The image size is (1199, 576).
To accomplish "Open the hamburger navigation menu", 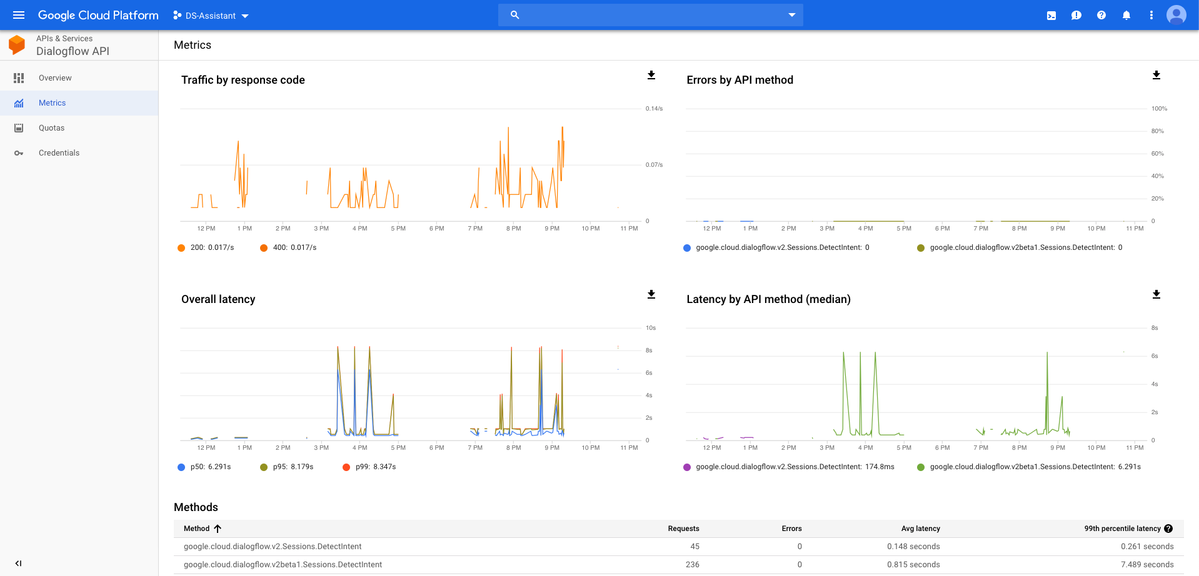I will [x=19, y=15].
